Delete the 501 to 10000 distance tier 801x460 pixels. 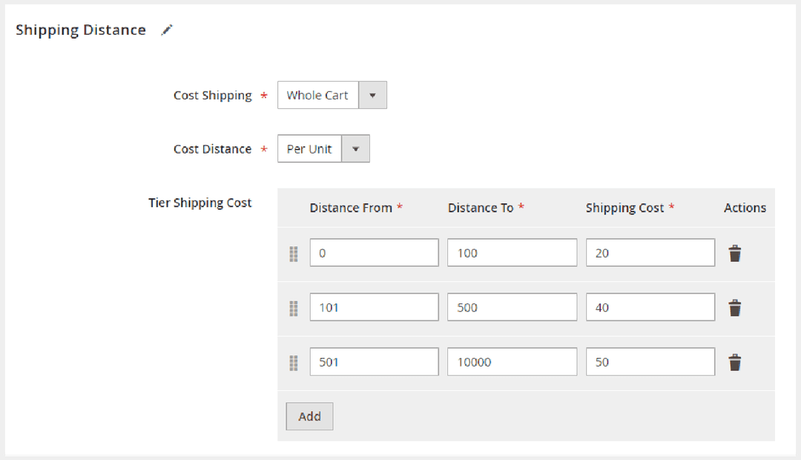(x=734, y=363)
